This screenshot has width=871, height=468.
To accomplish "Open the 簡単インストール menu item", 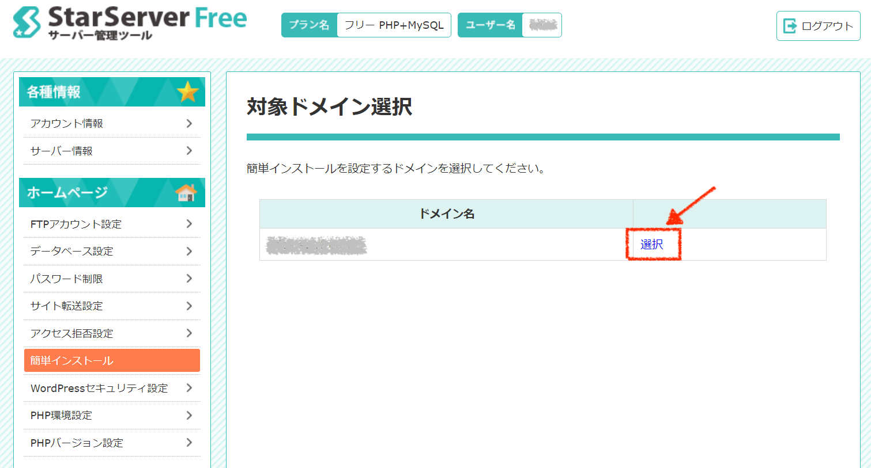I will pyautogui.click(x=112, y=360).
